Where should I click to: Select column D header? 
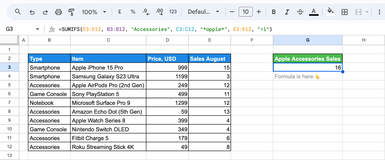click(167, 40)
